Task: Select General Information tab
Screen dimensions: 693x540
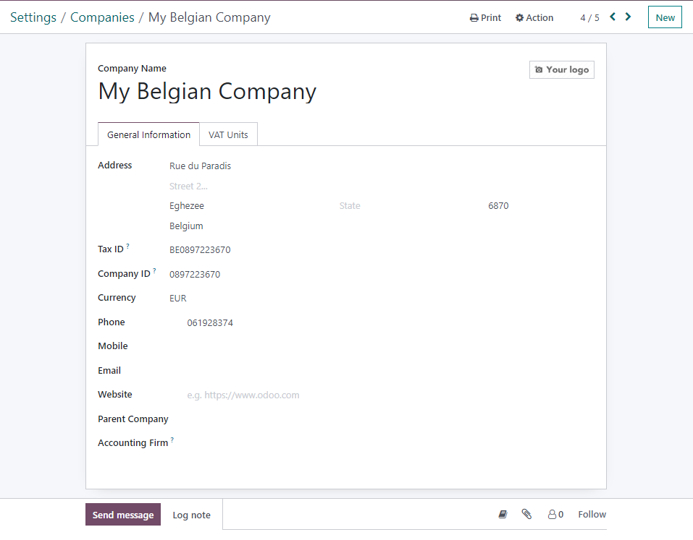Action: point(149,134)
